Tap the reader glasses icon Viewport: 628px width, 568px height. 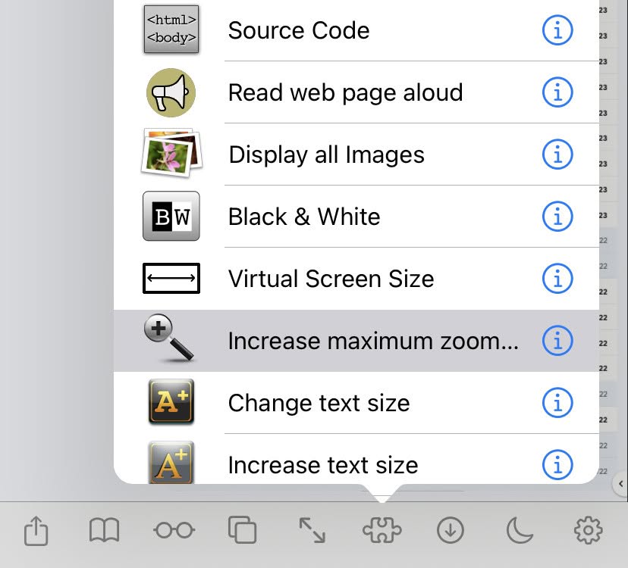pos(174,530)
